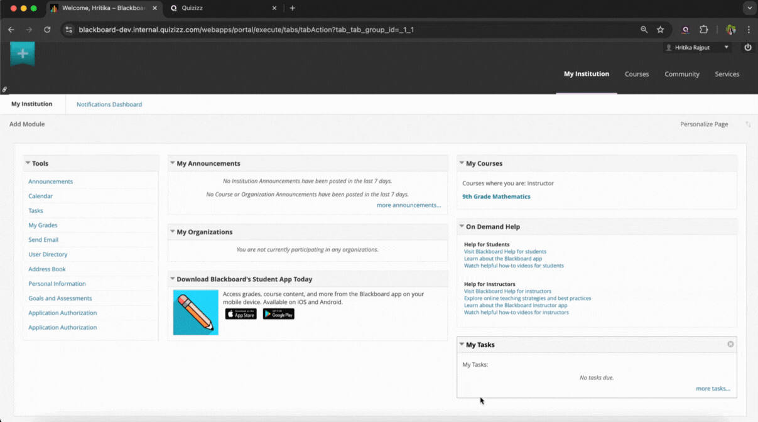
Task: Open the Extensions puzzle icon
Action: point(703,30)
